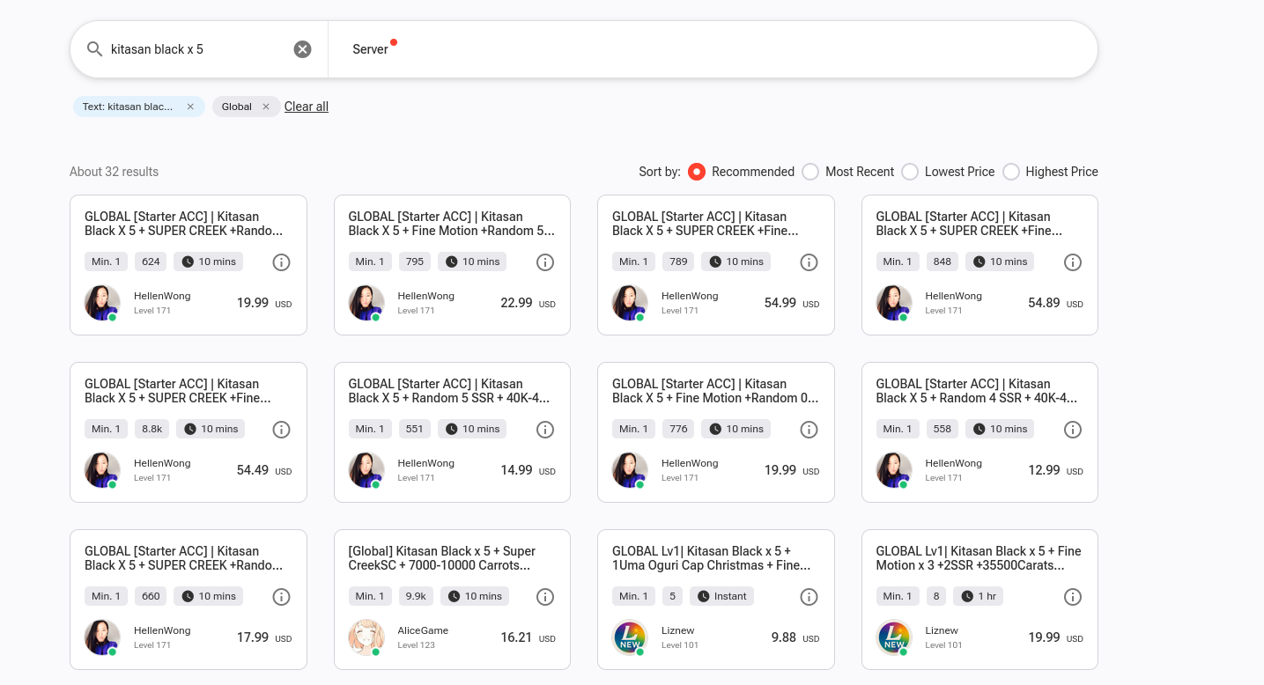Open the "Fine Motion +Random 5..." listing title
The width and height of the screenshot is (1264, 685).
pos(452,224)
